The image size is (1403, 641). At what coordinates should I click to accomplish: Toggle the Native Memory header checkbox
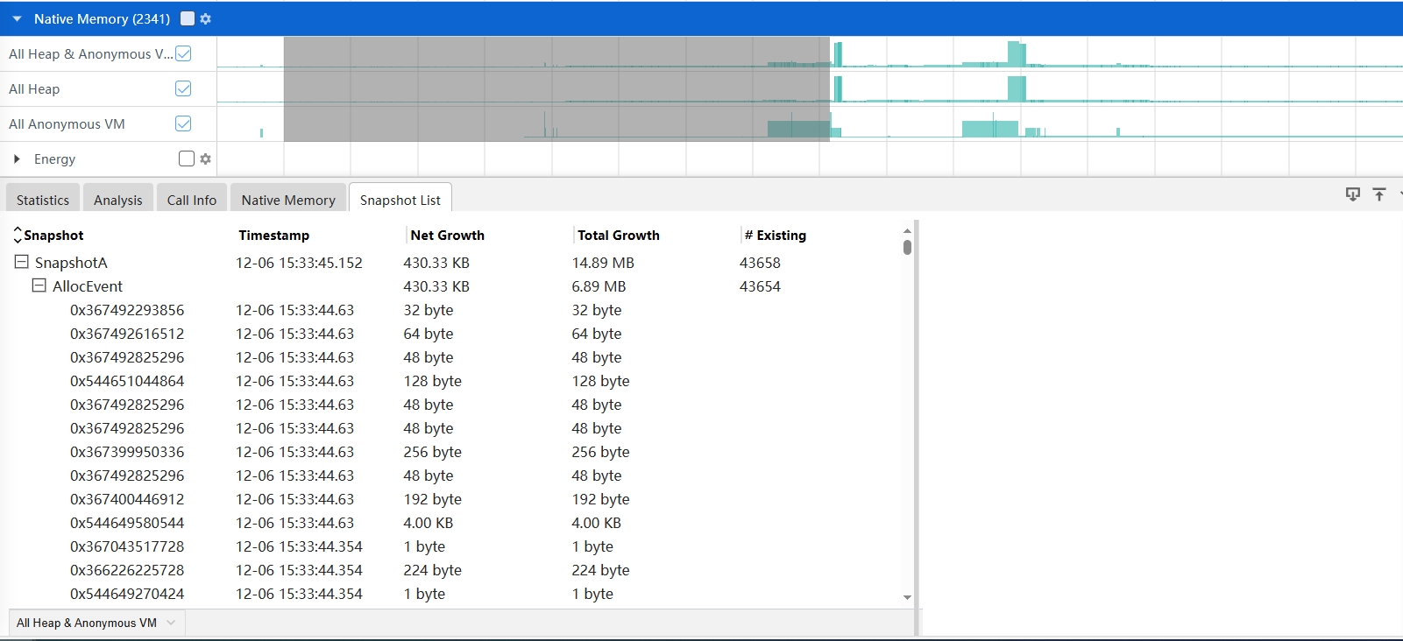coord(188,18)
